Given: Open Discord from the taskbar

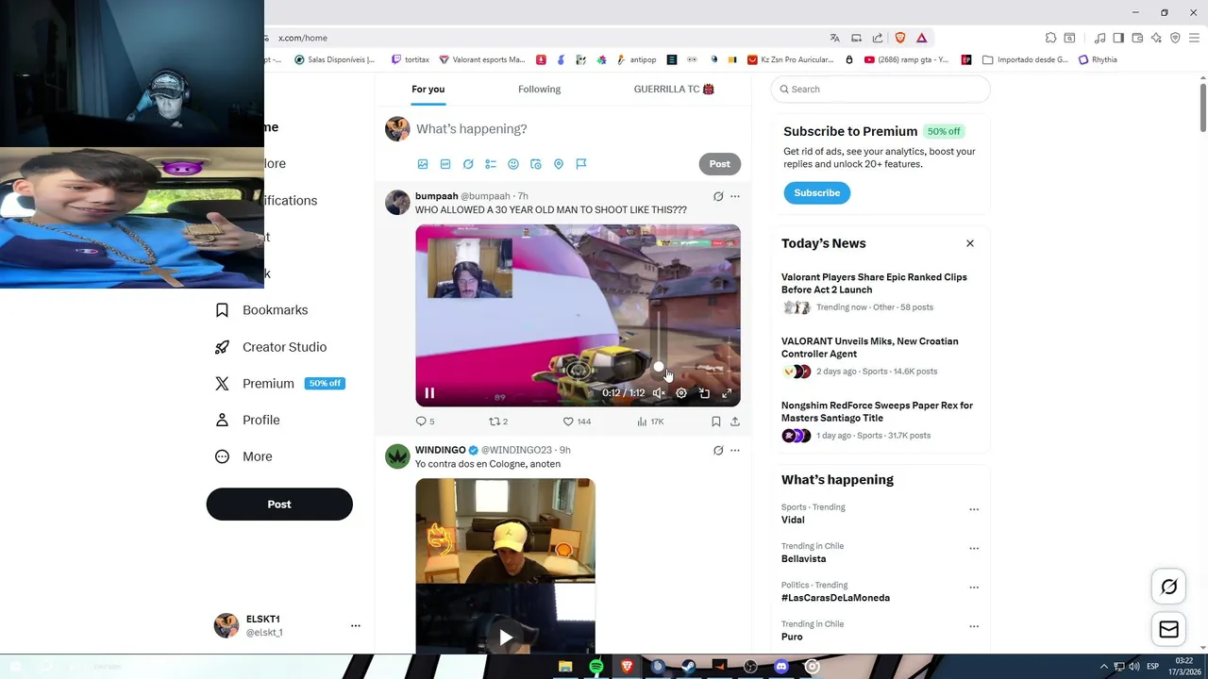Looking at the screenshot, I should point(780,667).
